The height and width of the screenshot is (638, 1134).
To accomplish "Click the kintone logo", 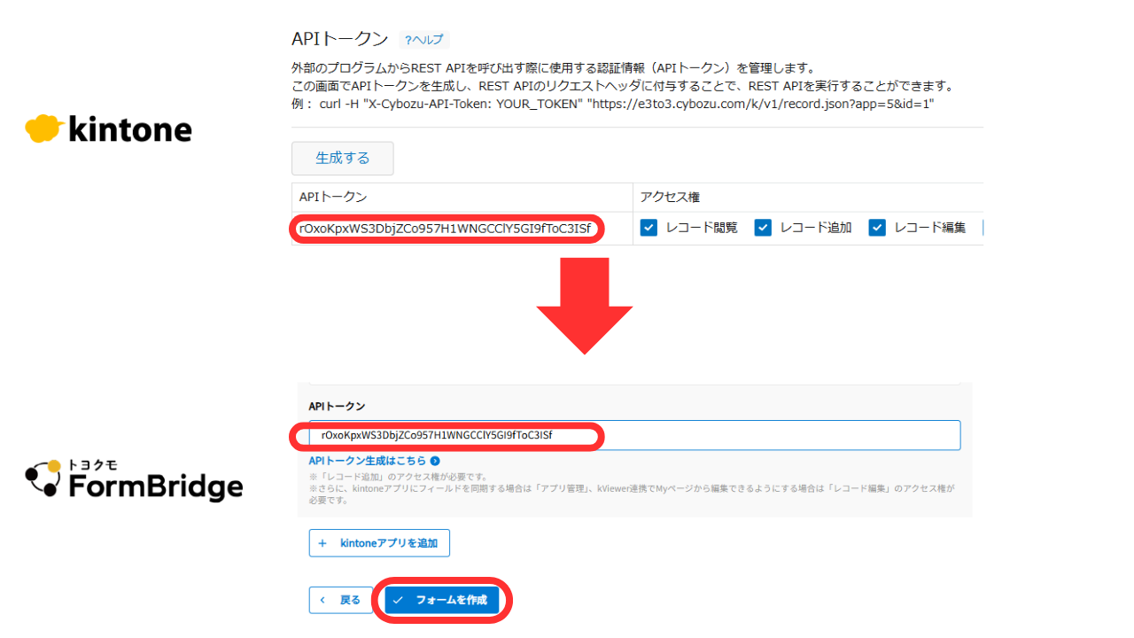I will [x=107, y=128].
